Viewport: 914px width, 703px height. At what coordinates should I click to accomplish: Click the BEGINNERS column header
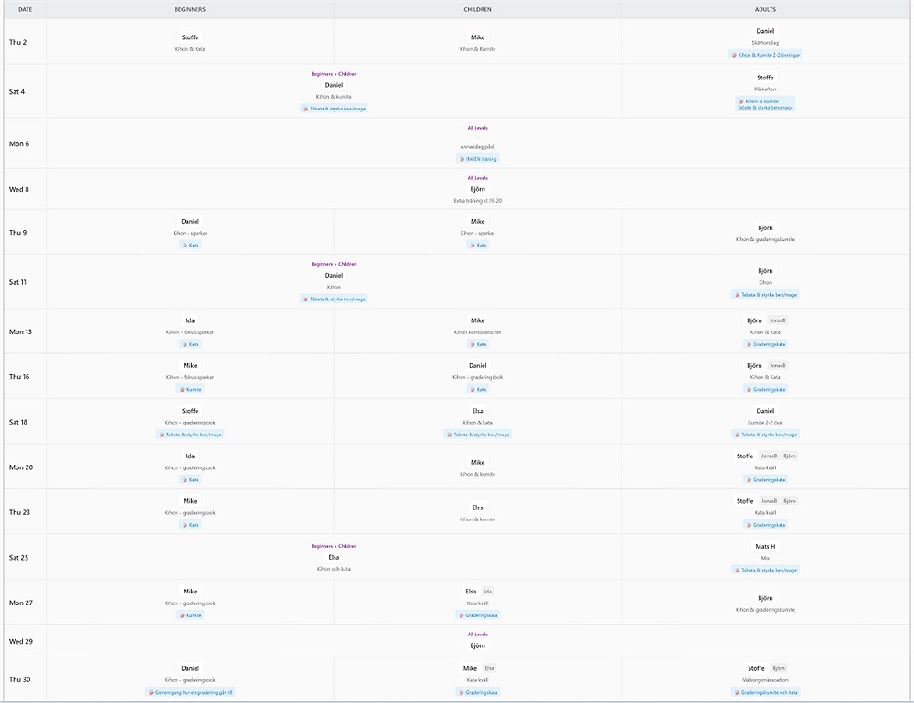pyautogui.click(x=189, y=9)
